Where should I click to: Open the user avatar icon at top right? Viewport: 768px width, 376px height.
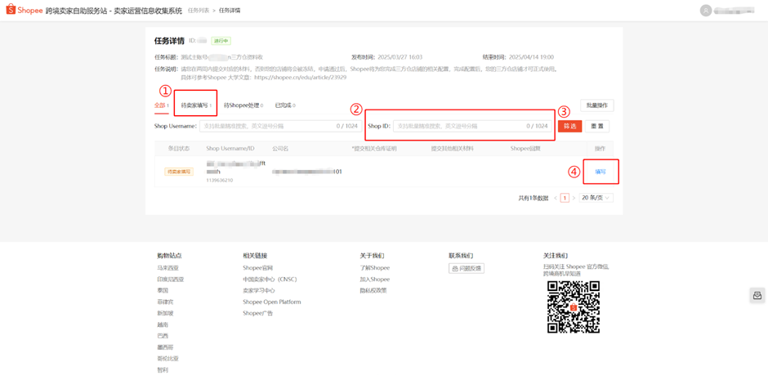705,11
